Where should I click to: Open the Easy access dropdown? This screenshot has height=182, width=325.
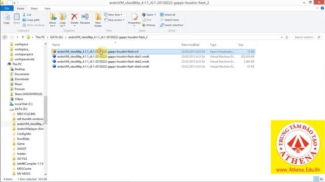tap(114, 20)
